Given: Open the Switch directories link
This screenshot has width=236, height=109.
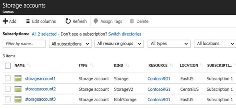Looking at the screenshot, I should [125, 34].
